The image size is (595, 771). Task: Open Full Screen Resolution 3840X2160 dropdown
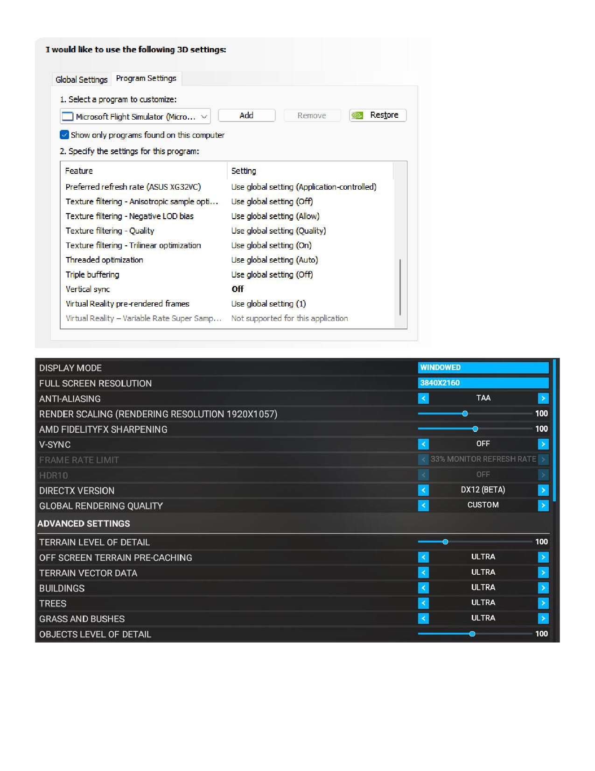point(483,383)
